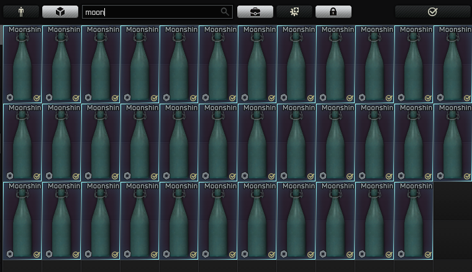
Task: Select the puzzle piece mods filter button
Action: [x=294, y=12]
